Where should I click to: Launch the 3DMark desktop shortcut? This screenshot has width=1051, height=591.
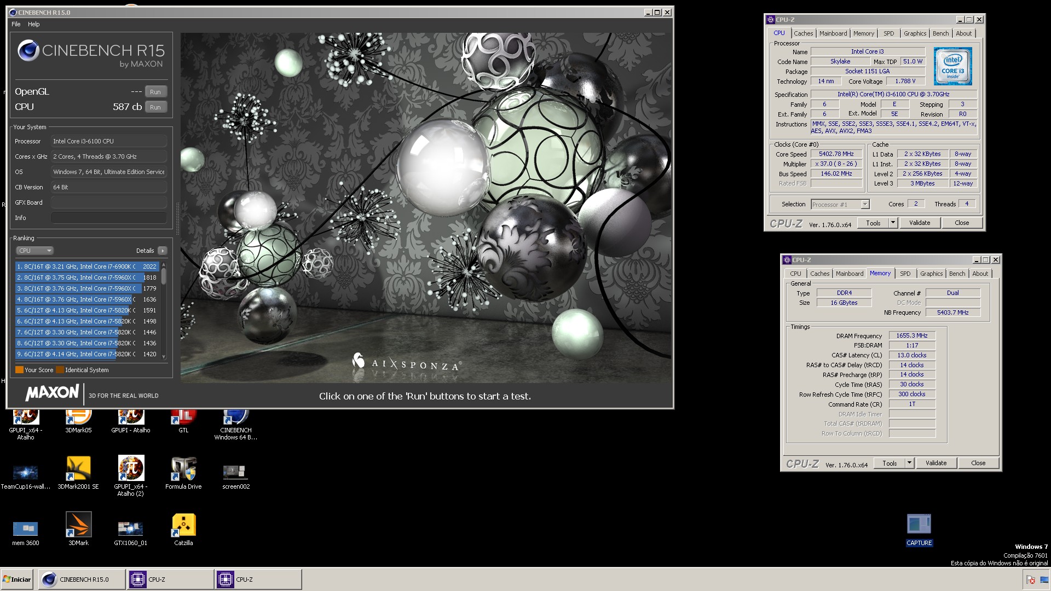coord(78,529)
